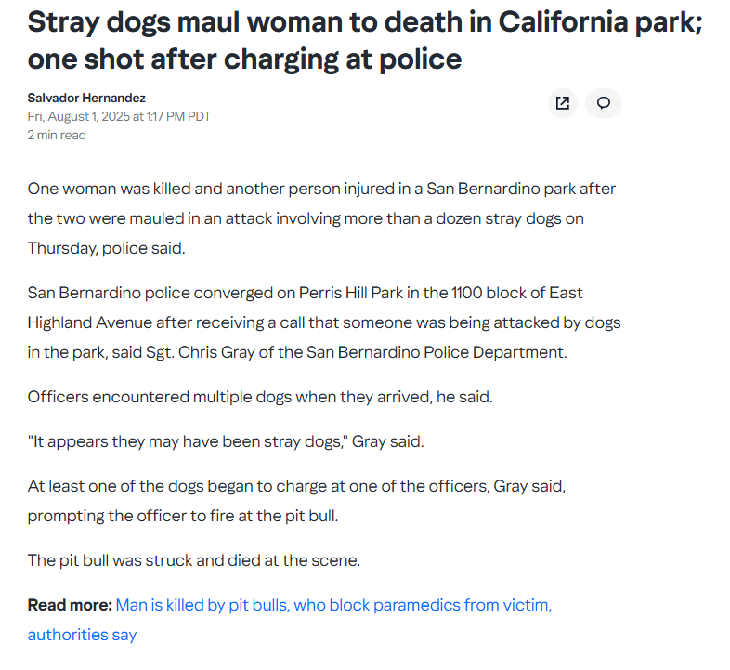Click the '2 min read' label
This screenshot has width=730, height=670.
(57, 135)
